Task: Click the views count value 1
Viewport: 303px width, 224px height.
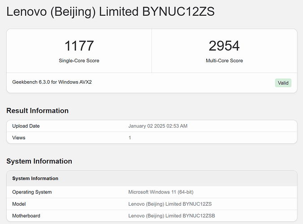Action: pos(130,138)
